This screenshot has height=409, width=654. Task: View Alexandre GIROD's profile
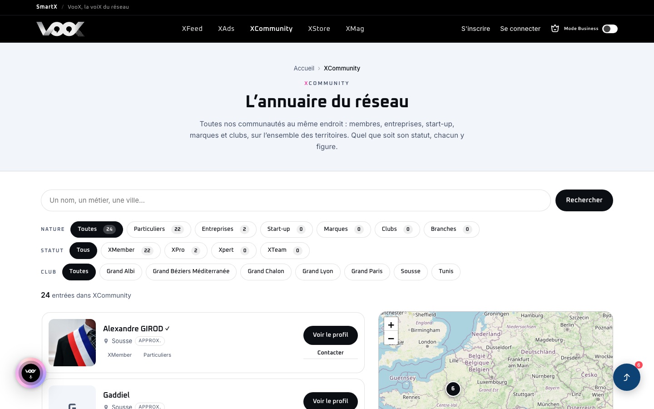331,335
